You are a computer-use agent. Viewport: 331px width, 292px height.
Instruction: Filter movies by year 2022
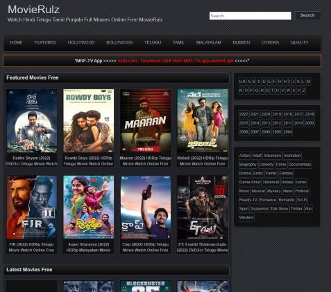point(244,114)
